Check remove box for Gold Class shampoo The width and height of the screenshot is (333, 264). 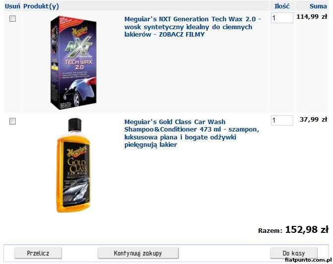pyautogui.click(x=12, y=121)
